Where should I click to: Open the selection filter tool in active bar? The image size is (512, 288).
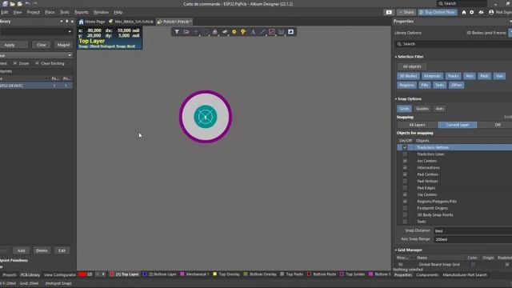tap(177, 32)
